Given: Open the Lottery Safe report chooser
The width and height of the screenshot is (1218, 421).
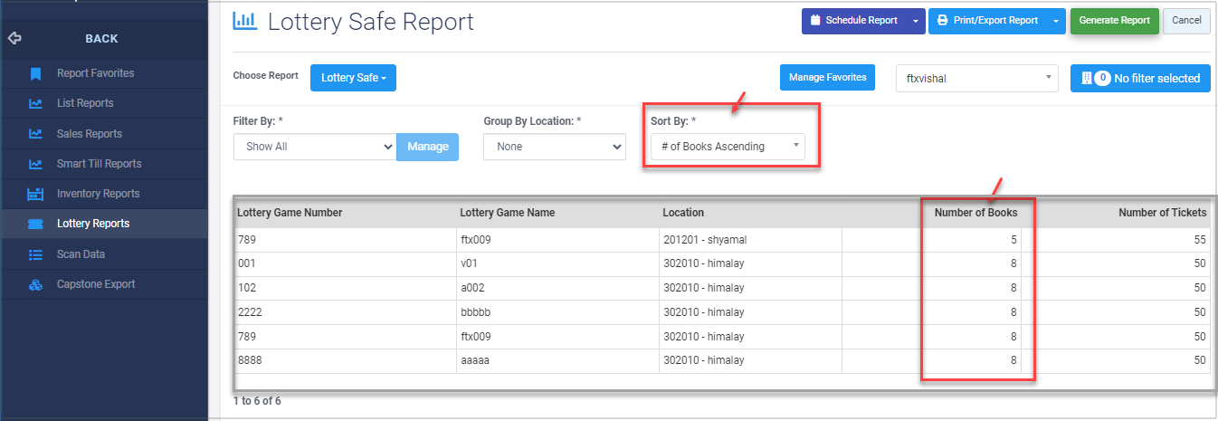Looking at the screenshot, I should click(x=353, y=79).
